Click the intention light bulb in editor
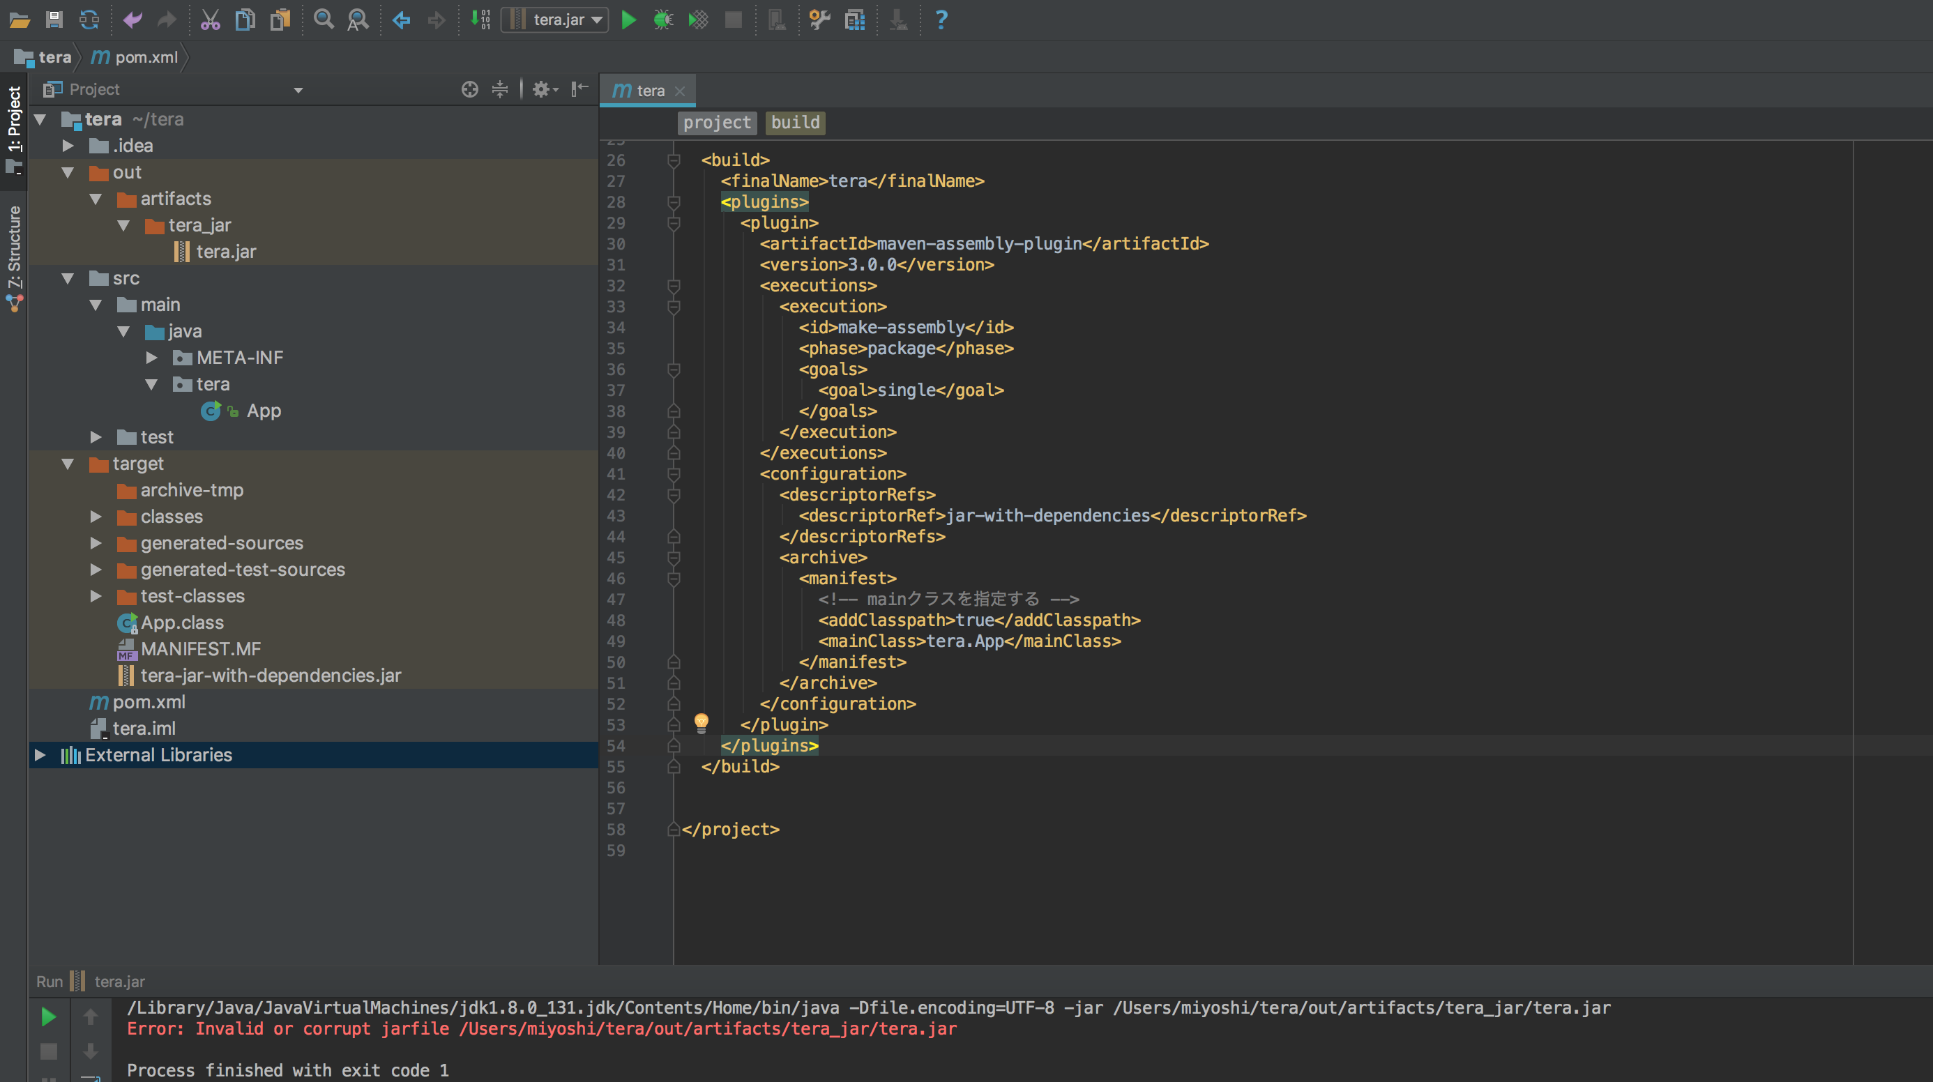This screenshot has width=1933, height=1082. (x=701, y=722)
